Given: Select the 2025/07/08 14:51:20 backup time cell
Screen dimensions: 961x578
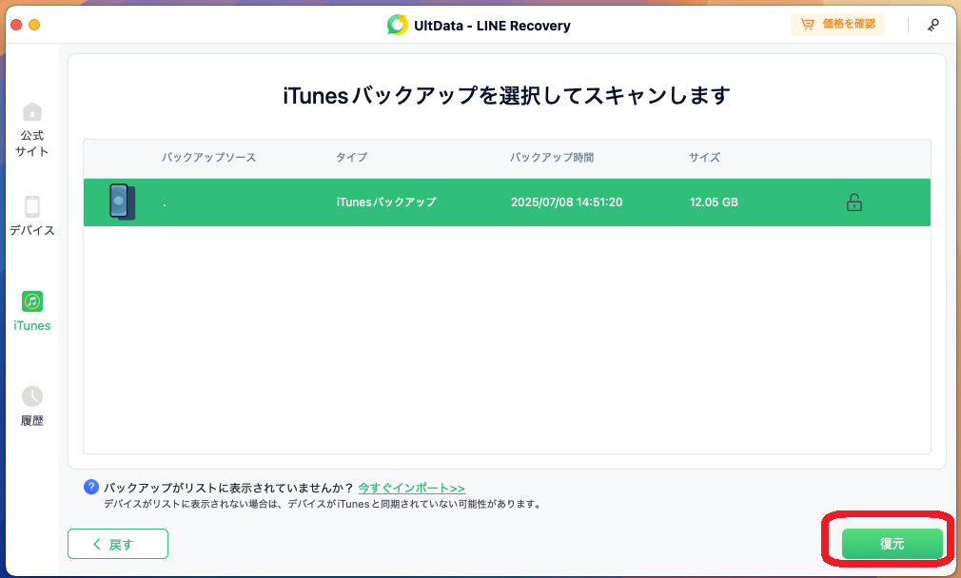Looking at the screenshot, I should pyautogui.click(x=566, y=202).
